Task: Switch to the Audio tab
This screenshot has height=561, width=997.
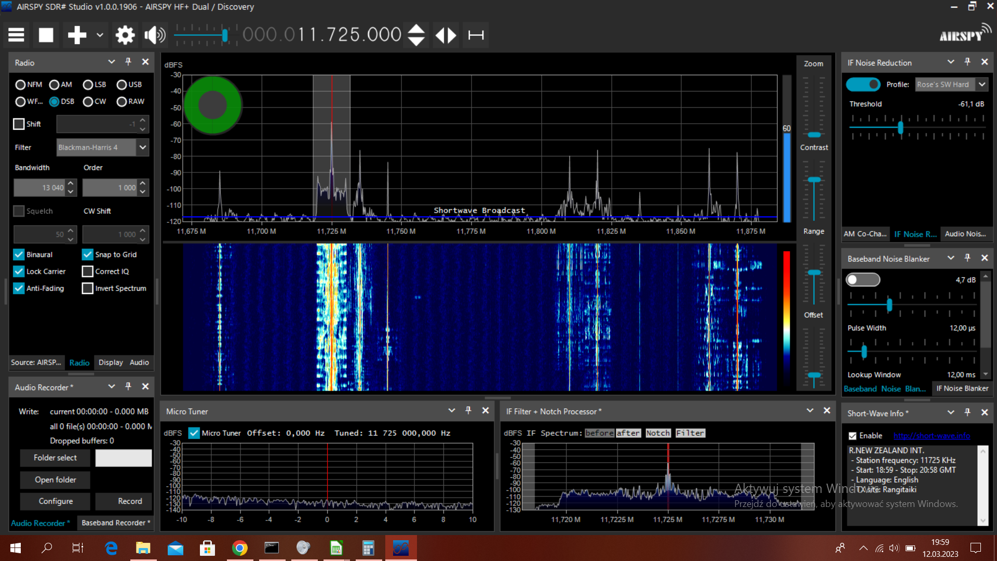Action: (139, 363)
